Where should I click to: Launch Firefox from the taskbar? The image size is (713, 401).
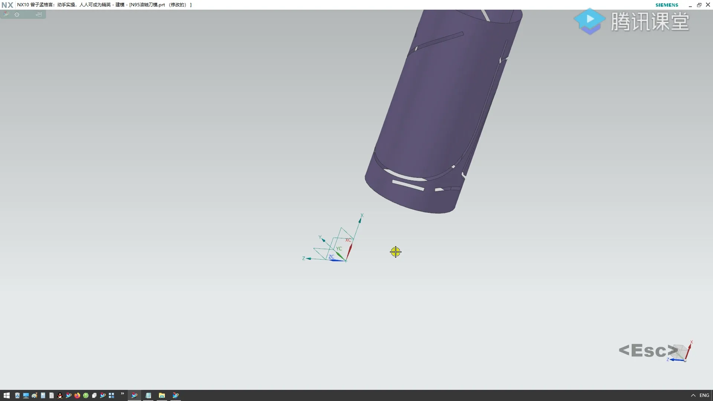(77, 395)
